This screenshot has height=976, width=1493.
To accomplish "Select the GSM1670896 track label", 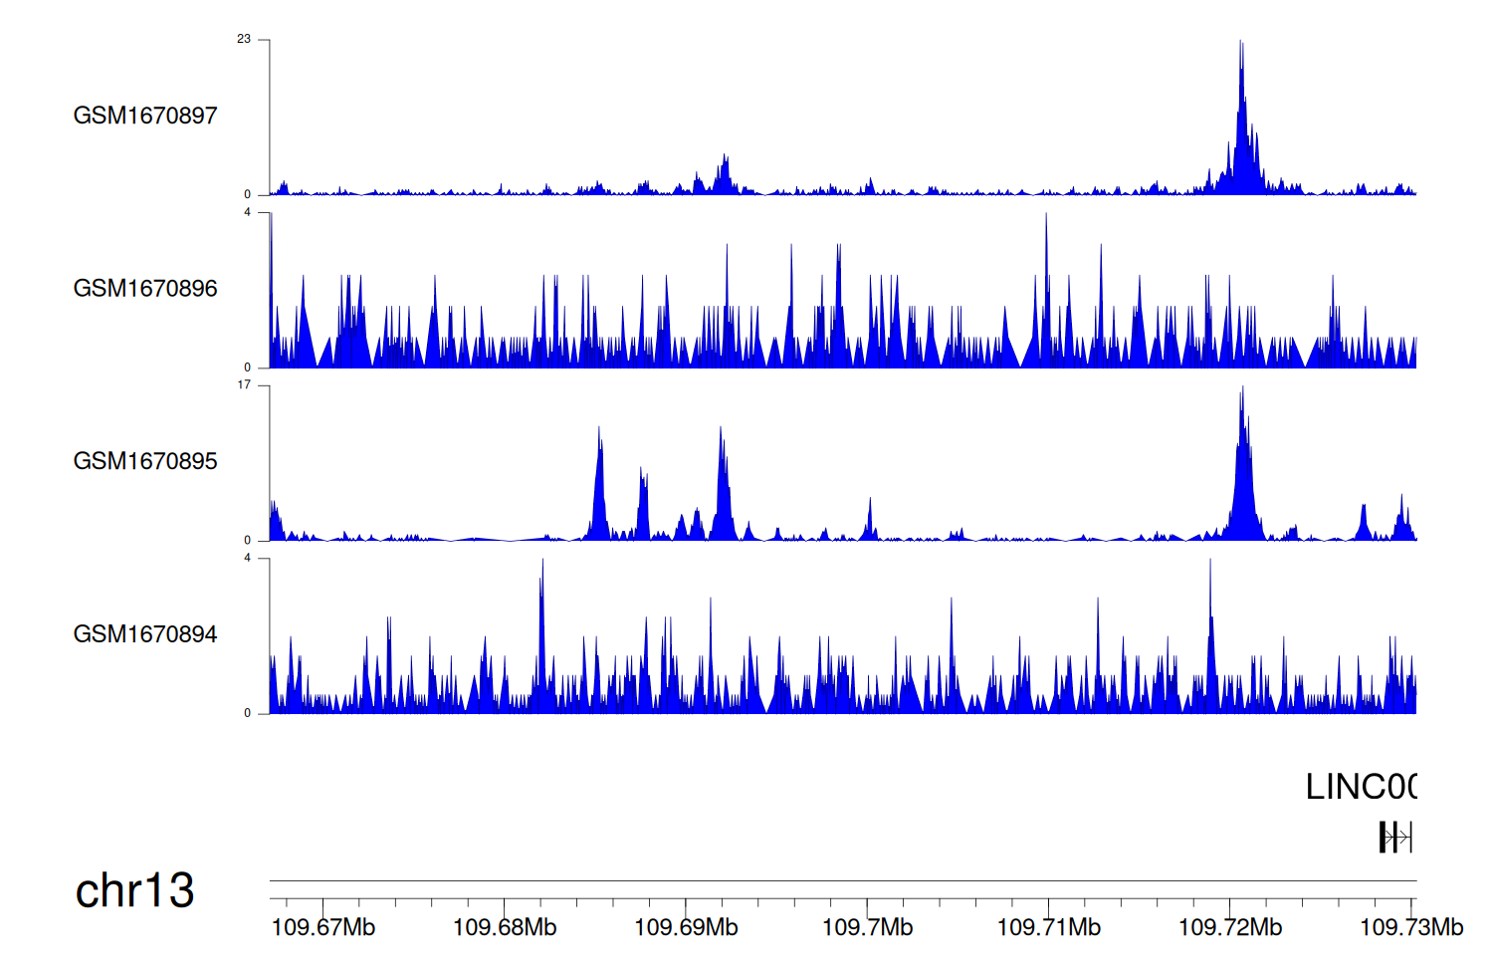I will click(145, 289).
